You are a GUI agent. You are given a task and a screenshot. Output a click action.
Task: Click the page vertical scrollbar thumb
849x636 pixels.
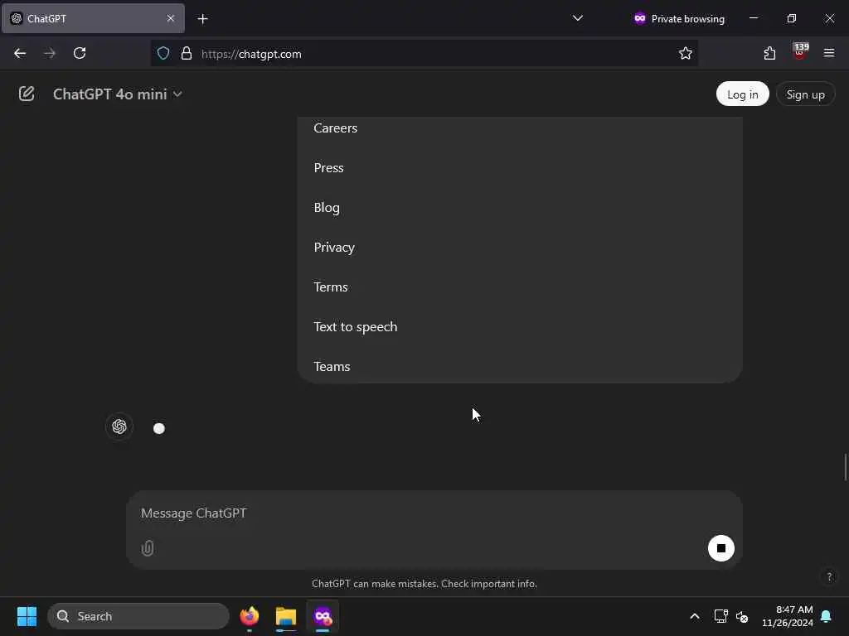click(845, 467)
